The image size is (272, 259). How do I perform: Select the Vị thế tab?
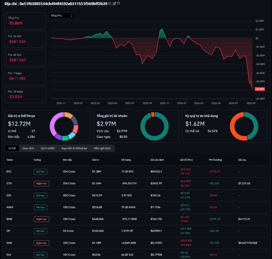point(12,148)
